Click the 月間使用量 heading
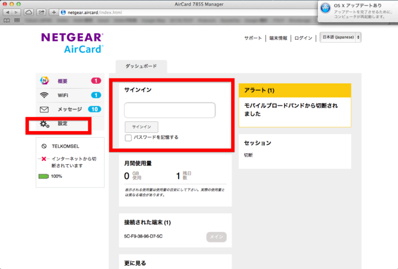398x269 pixels. [138, 164]
